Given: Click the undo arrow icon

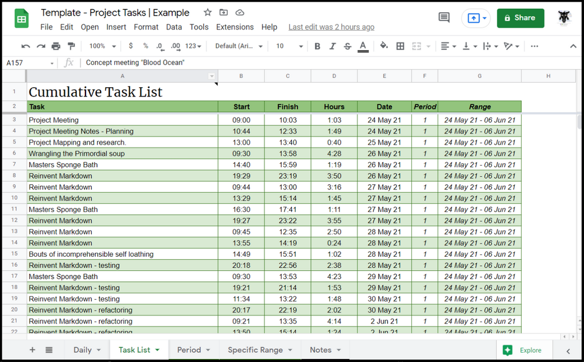Looking at the screenshot, I should (26, 46).
